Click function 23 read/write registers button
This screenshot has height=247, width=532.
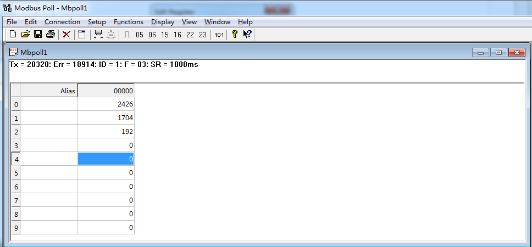(x=203, y=35)
